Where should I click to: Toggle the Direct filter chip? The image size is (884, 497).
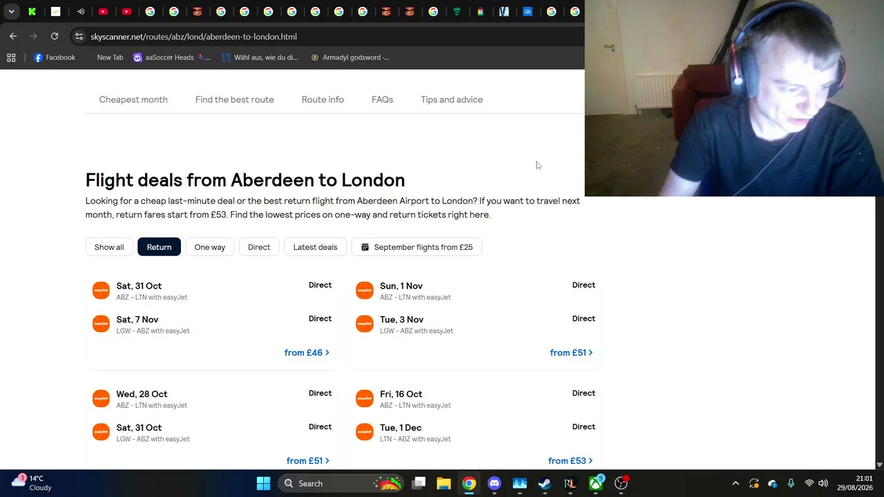click(x=259, y=247)
